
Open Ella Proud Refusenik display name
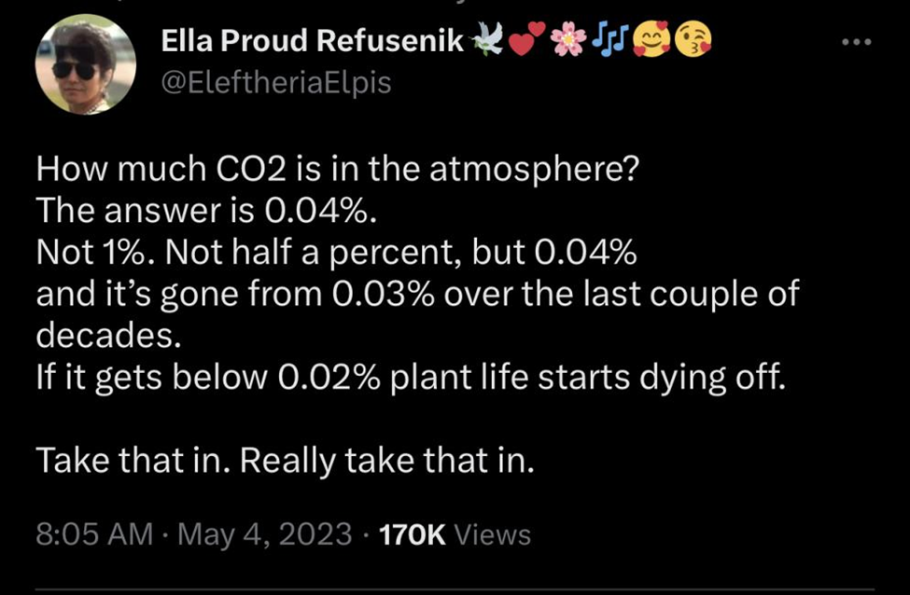pos(312,40)
